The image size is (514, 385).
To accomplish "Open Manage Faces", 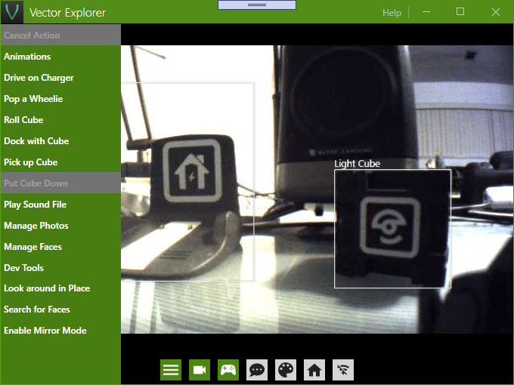I will pos(60,247).
